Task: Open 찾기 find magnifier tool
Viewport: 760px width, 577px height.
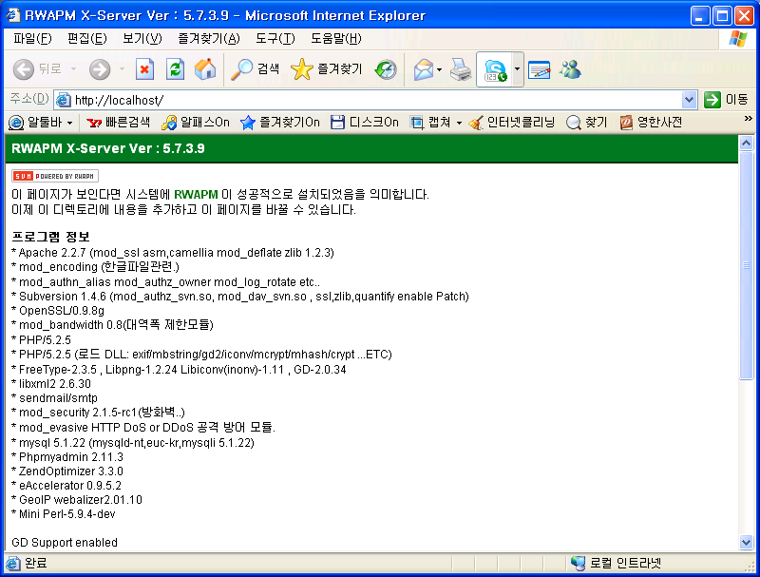Action: click(586, 123)
